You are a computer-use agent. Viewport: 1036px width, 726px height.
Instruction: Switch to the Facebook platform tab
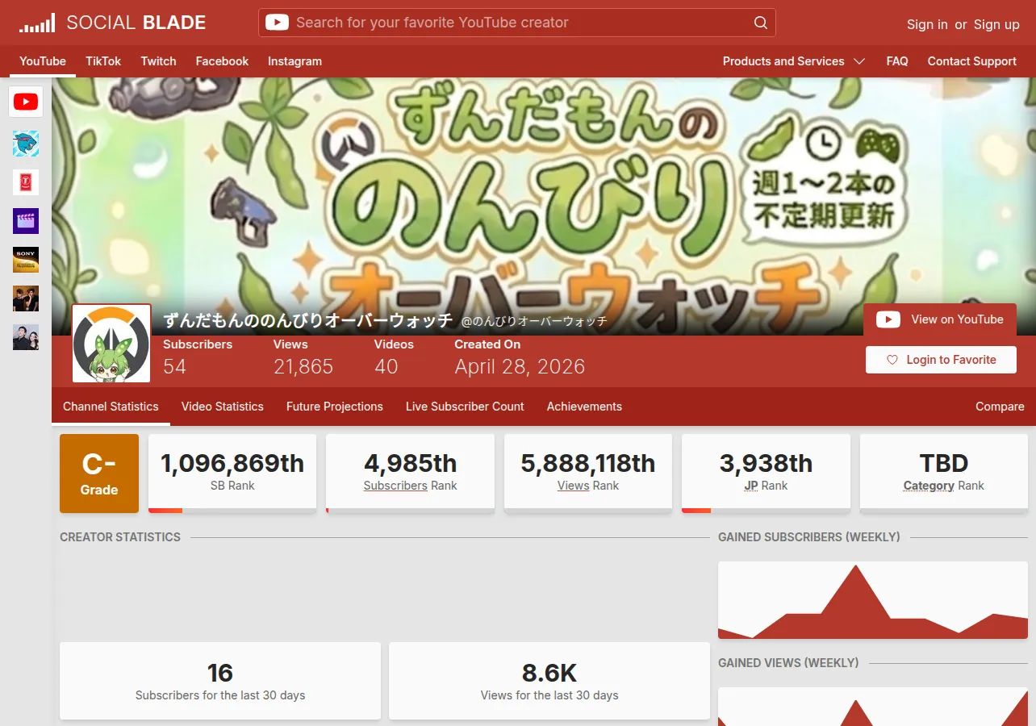[222, 61]
